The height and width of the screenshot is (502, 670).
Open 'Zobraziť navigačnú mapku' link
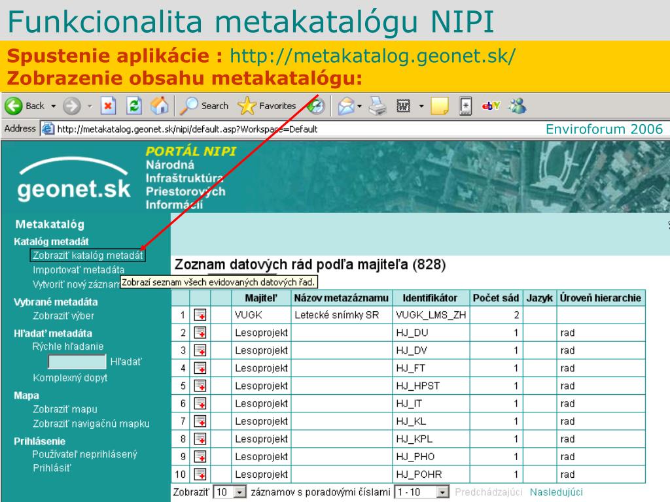[91, 424]
